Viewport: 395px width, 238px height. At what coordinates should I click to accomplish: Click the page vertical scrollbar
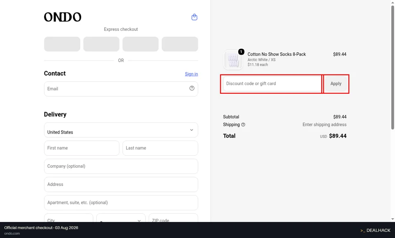tap(393, 68)
